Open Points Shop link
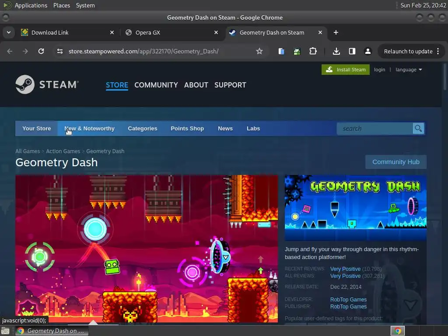 (x=187, y=129)
